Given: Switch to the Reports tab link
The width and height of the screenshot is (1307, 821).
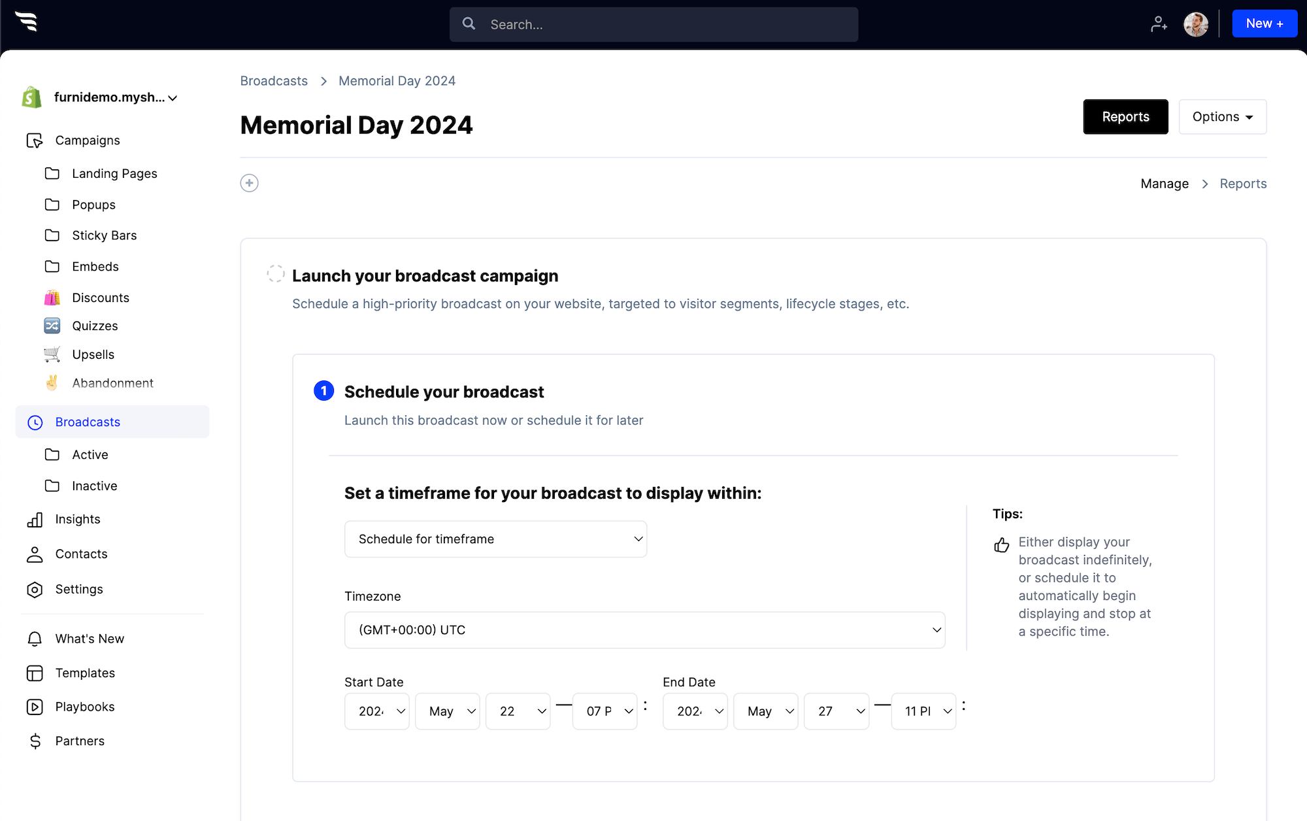Looking at the screenshot, I should point(1243,184).
